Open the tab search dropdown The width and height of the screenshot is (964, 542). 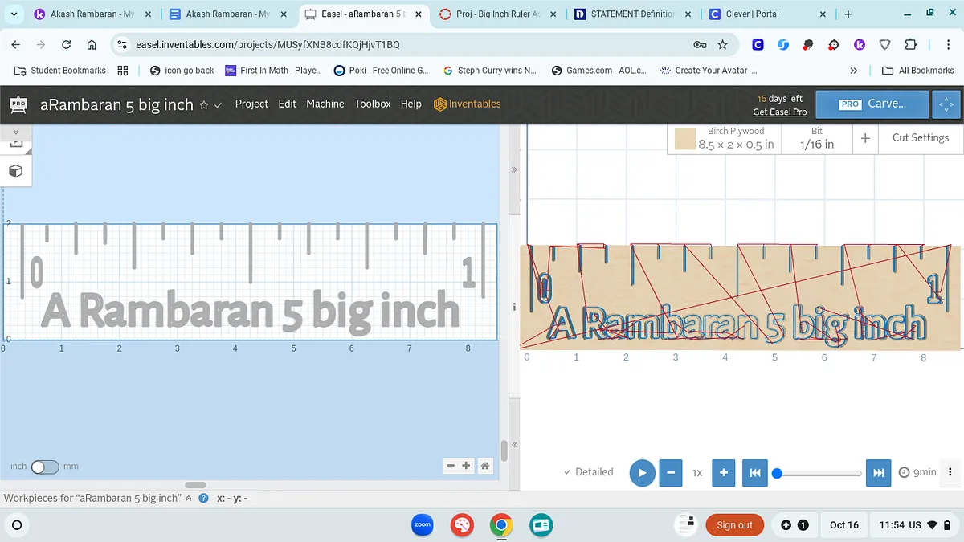click(x=14, y=14)
